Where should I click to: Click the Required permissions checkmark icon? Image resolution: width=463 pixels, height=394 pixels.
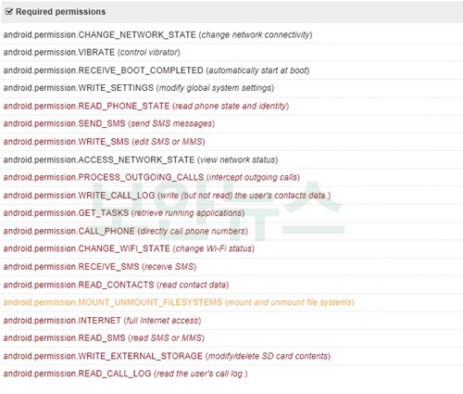(9, 11)
